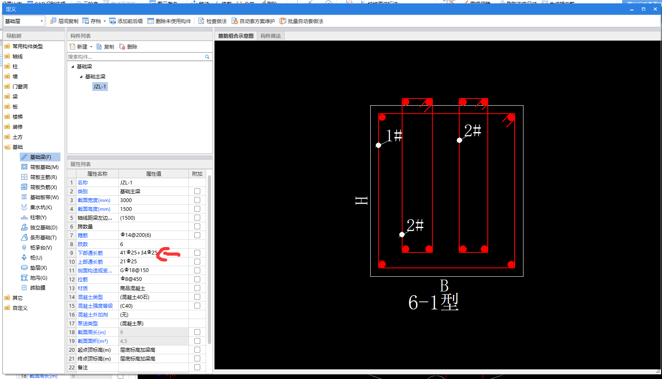Toggle 附加 checkbox for 备注 row
This screenshot has width=662, height=379.
point(197,367)
